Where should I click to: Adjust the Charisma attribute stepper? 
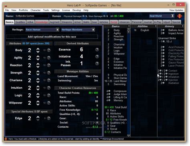(x=38, y=80)
